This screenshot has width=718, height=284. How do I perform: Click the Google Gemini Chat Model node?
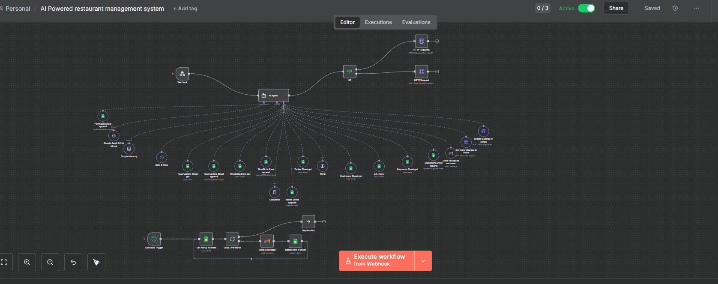114,136
